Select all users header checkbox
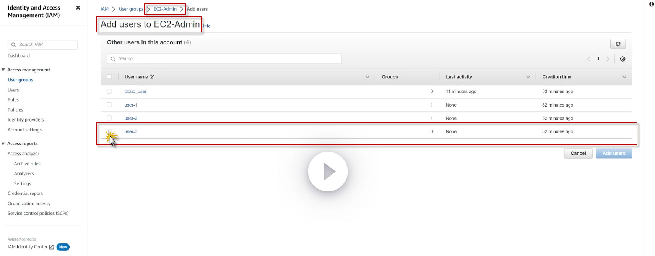The image size is (655, 256). coord(109,77)
